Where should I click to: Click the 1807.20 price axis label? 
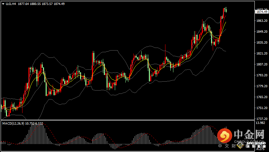tap(261, 64)
